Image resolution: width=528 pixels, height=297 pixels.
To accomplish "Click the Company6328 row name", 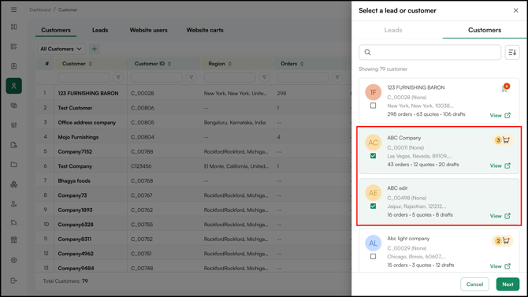I will pos(76,225).
